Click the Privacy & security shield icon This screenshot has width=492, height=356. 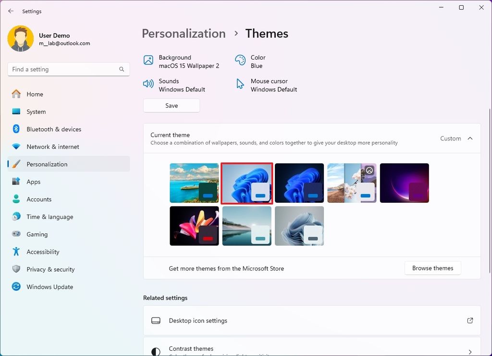coord(16,270)
